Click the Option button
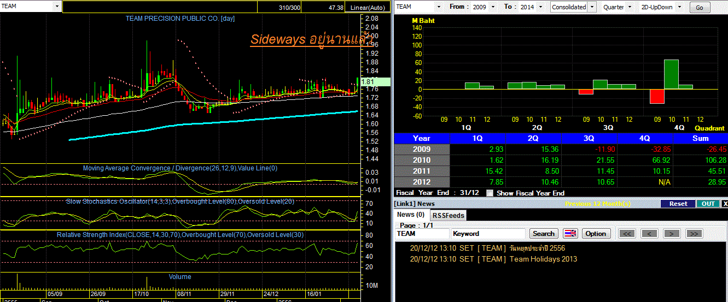 (596, 234)
